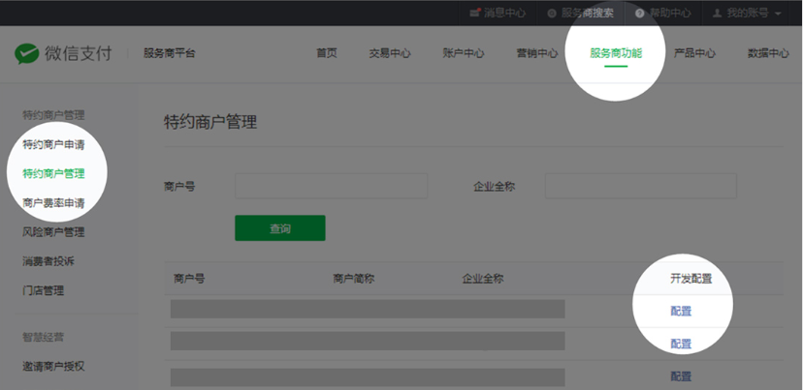Click 配置 link in first merchant row

[x=681, y=311]
